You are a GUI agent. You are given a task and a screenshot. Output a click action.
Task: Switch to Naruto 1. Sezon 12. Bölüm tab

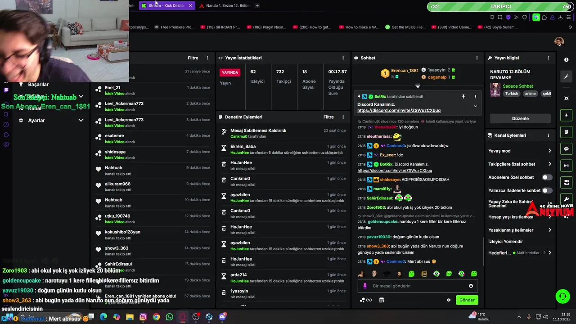click(225, 5)
